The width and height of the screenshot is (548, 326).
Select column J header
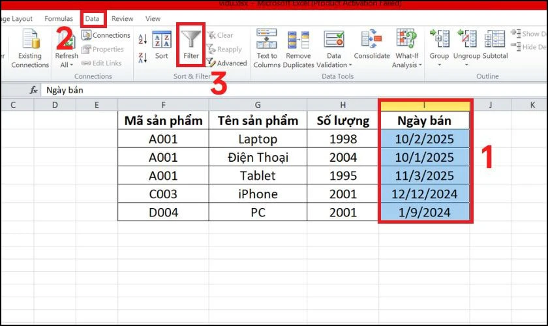(x=491, y=105)
